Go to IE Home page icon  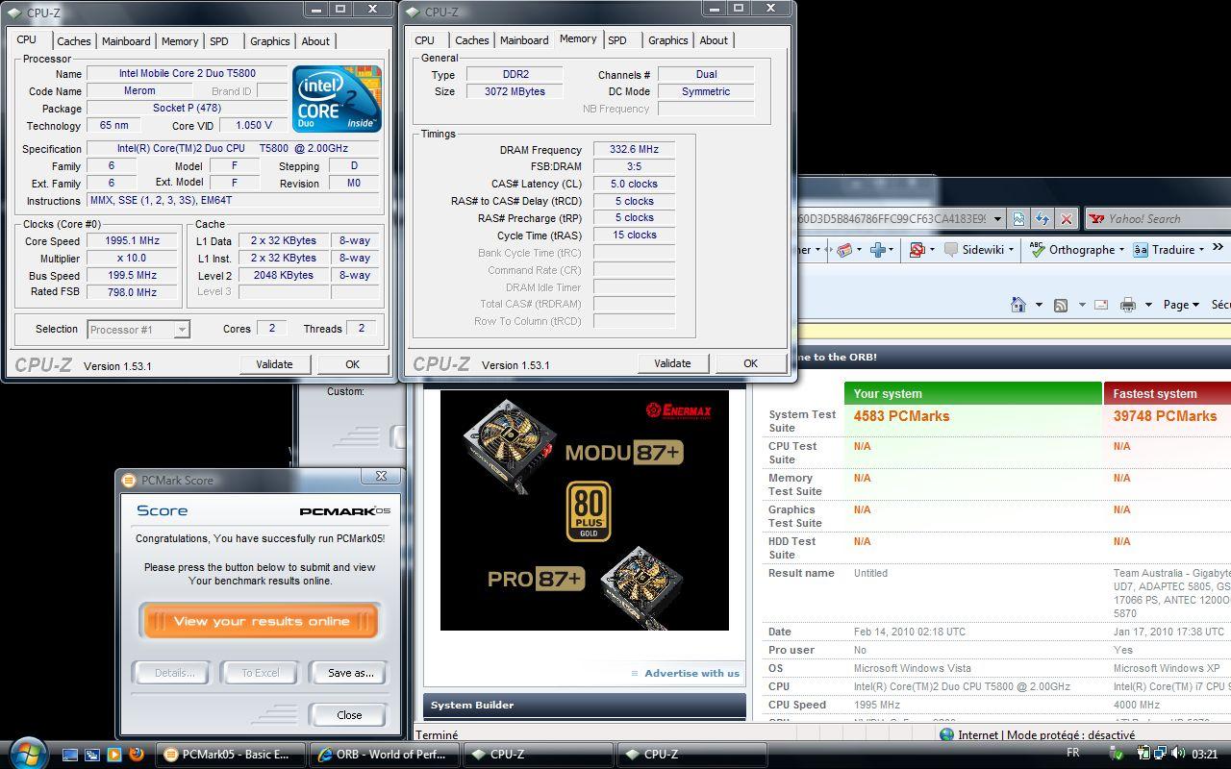[1018, 305]
